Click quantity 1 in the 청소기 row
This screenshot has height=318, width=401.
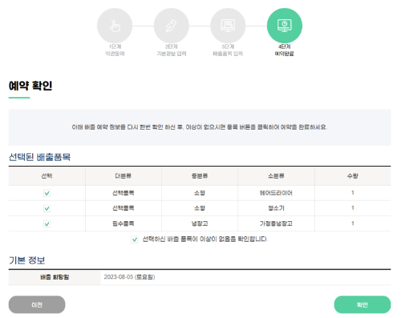[x=353, y=208]
